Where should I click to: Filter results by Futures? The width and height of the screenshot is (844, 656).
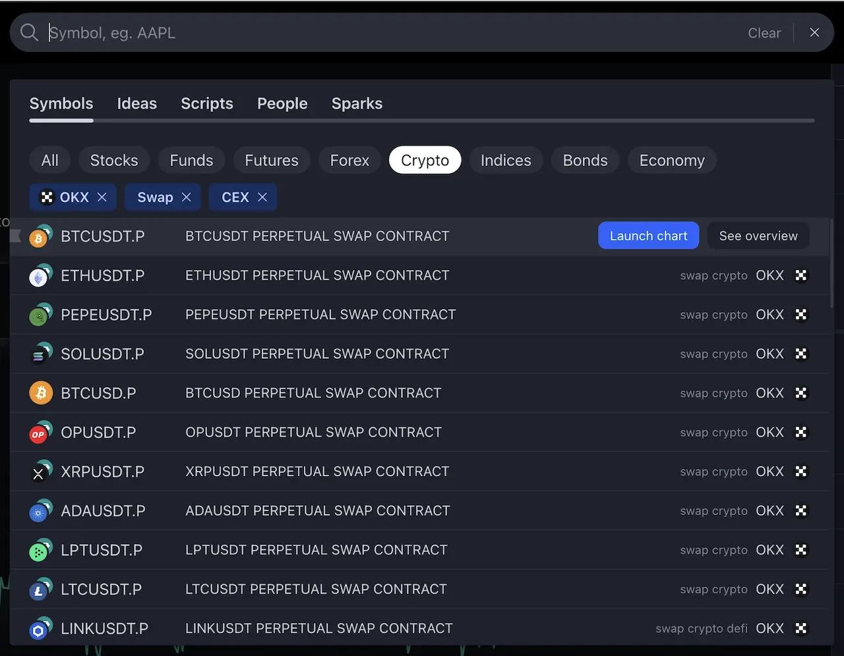pos(272,160)
